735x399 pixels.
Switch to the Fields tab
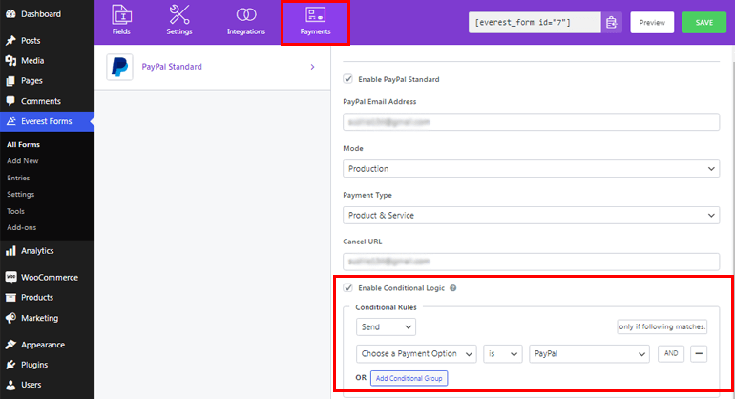[x=121, y=21]
